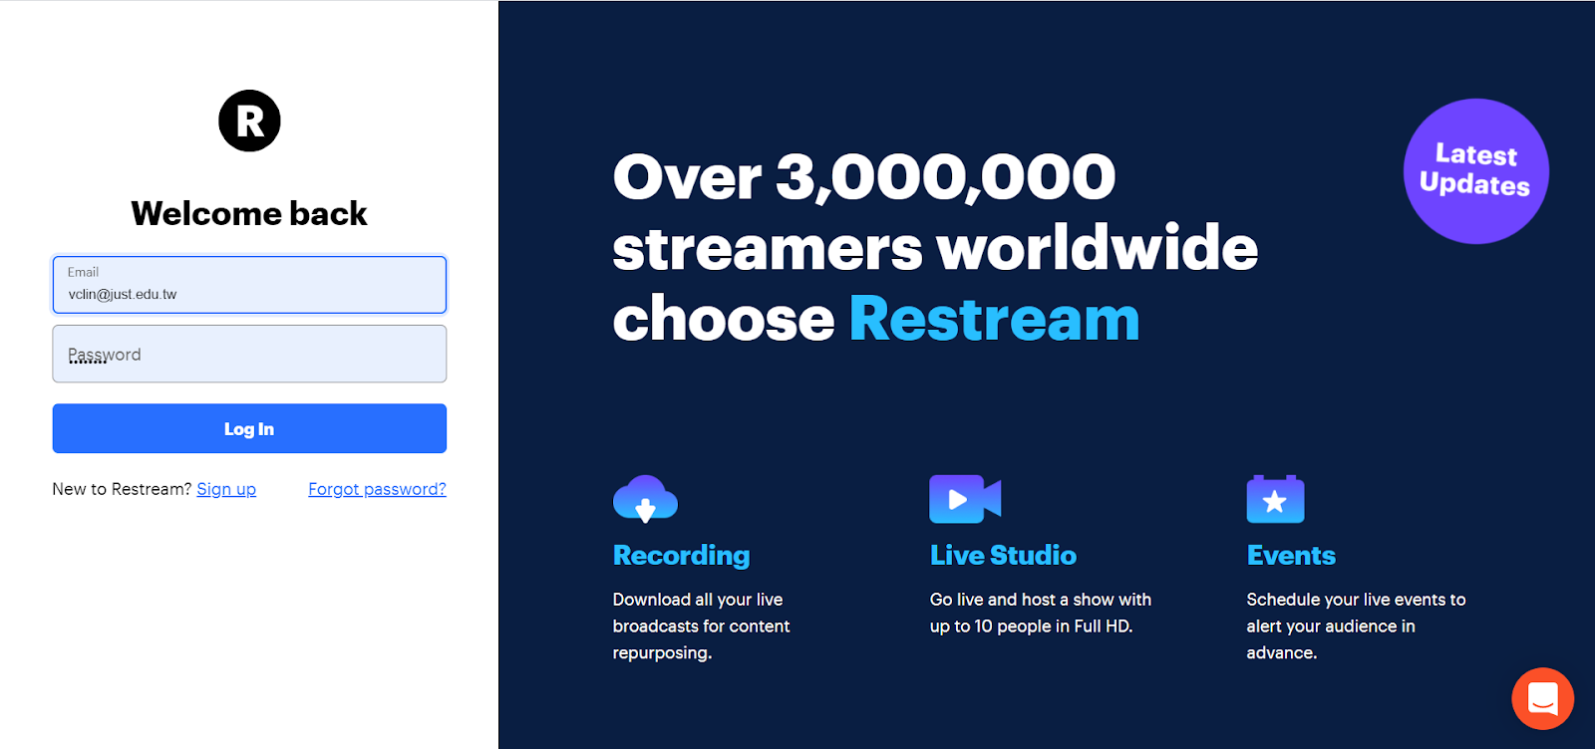Click the Live Studio heading
Screen dimensions: 1595x749
coord(1003,556)
